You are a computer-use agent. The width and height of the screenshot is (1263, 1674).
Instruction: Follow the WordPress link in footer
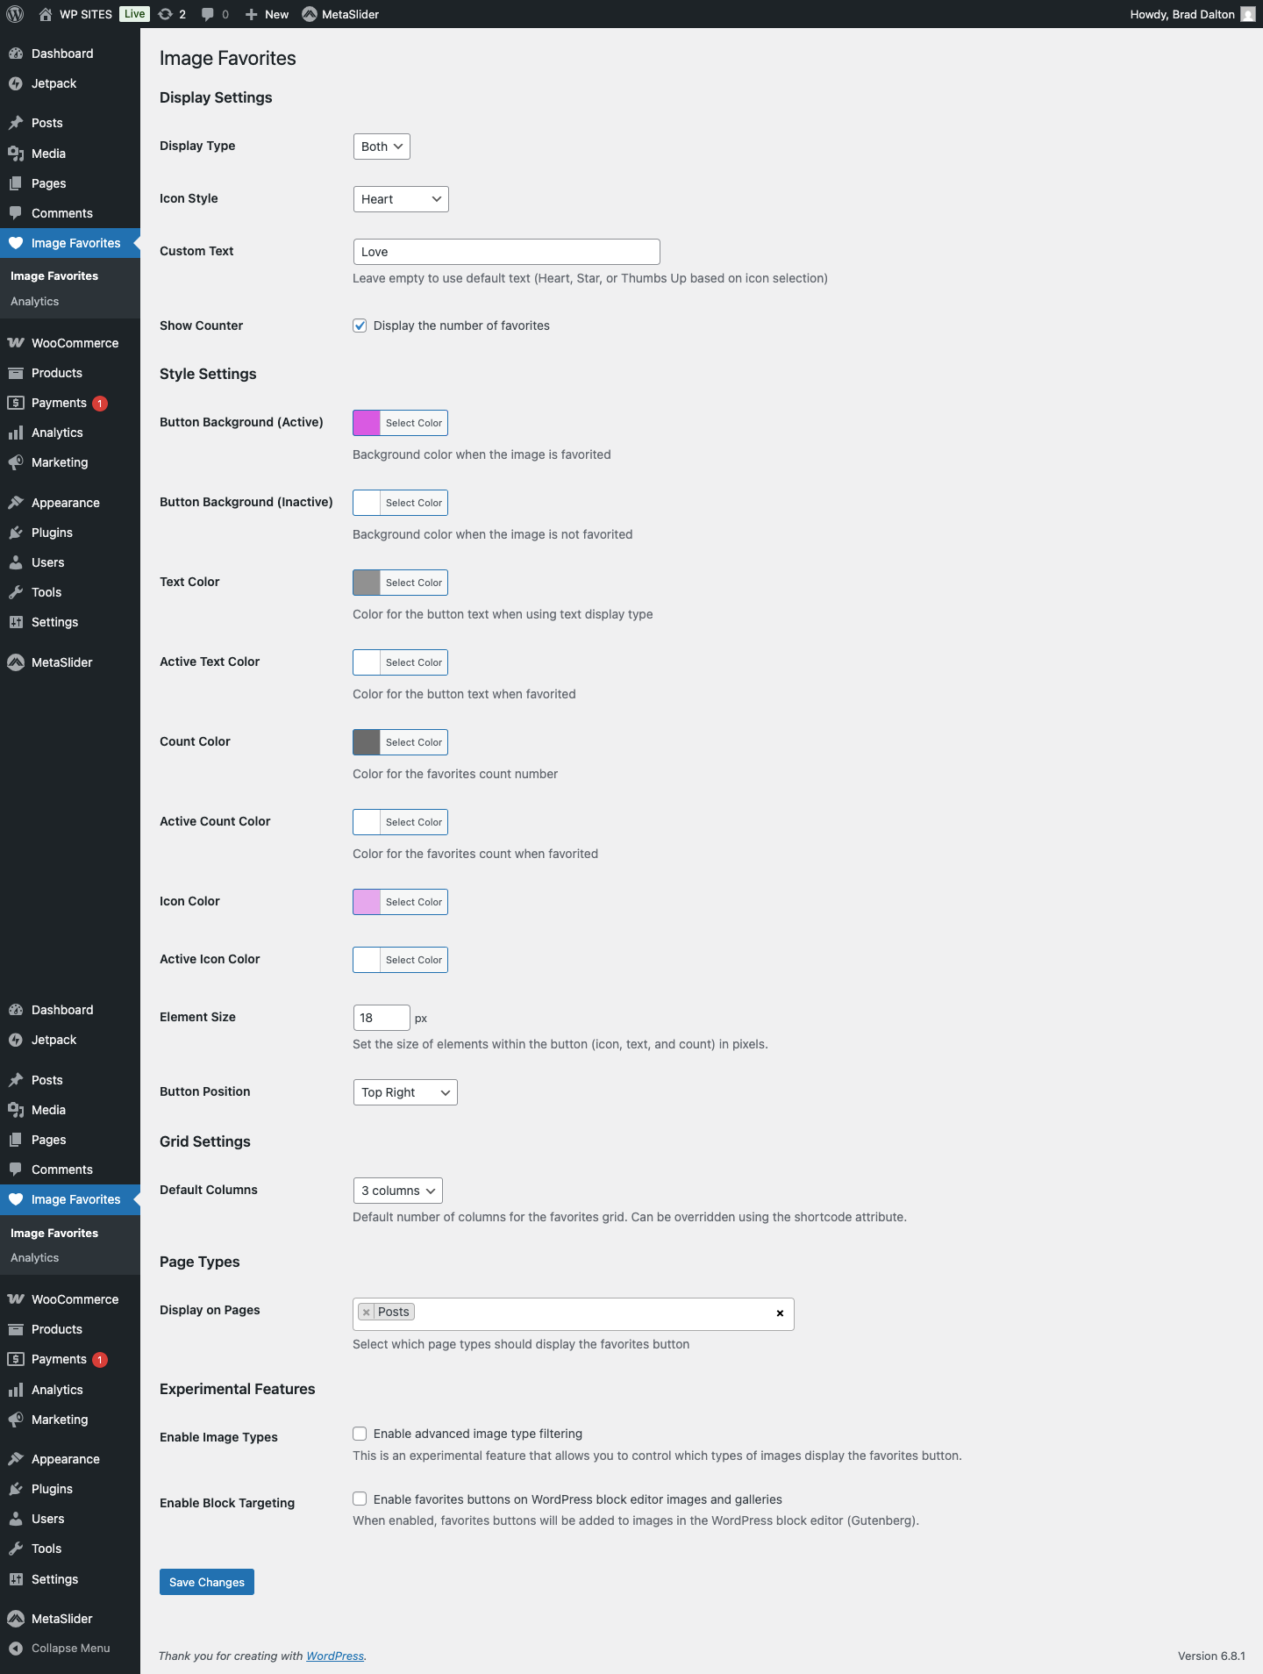point(334,1656)
